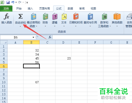
Task: Click cell B4 containing 45
Action: pos(31,58)
